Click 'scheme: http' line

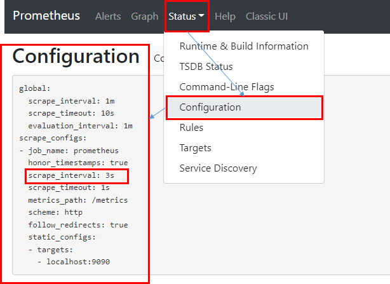coord(55,212)
